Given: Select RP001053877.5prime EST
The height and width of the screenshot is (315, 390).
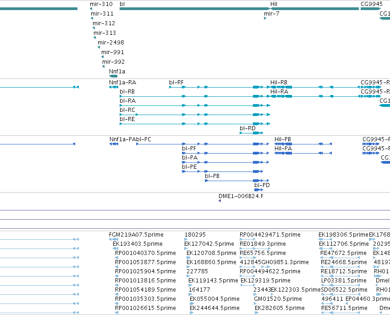Looking at the screenshot, I should point(116,267).
